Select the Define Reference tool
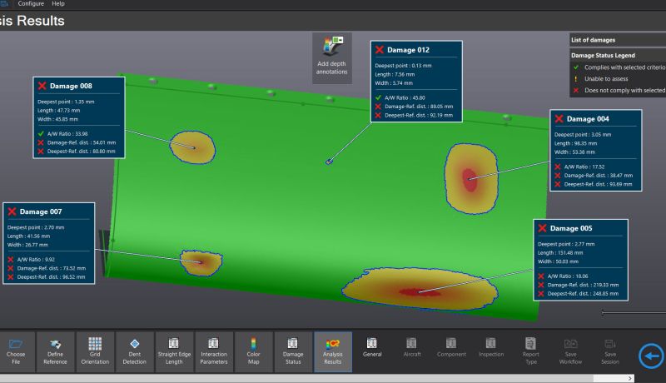 click(x=56, y=351)
